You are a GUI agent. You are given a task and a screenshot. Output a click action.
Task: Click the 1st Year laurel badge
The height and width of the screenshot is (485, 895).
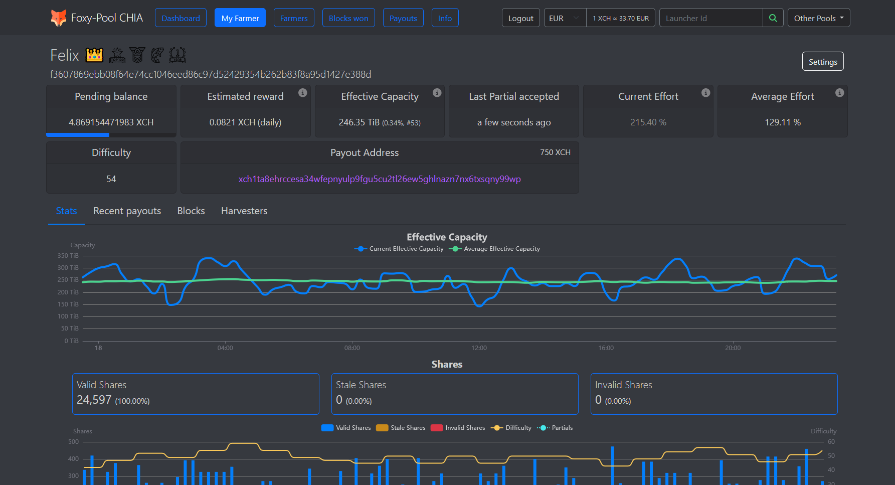177,55
